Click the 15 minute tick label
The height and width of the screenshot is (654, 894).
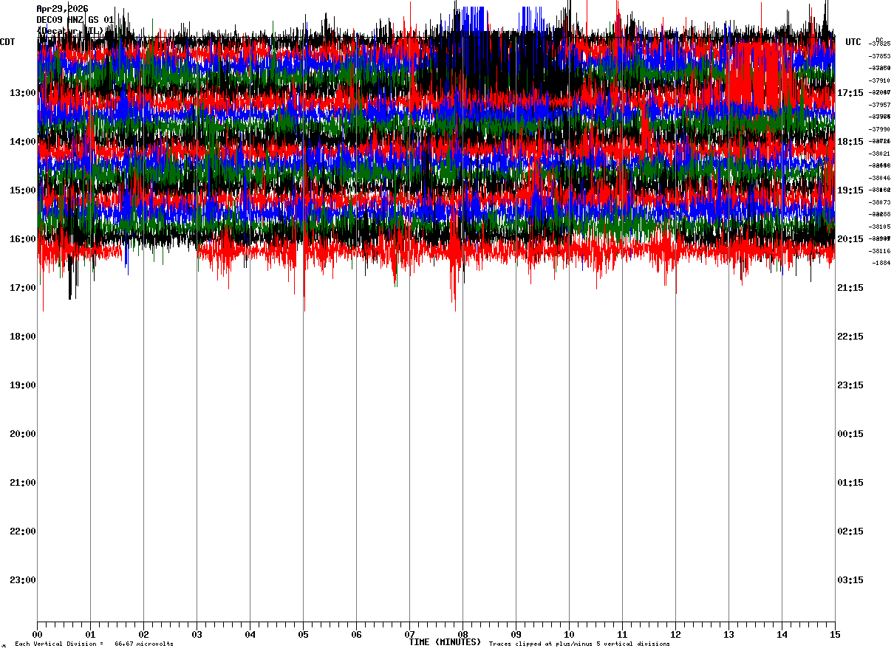[835, 634]
